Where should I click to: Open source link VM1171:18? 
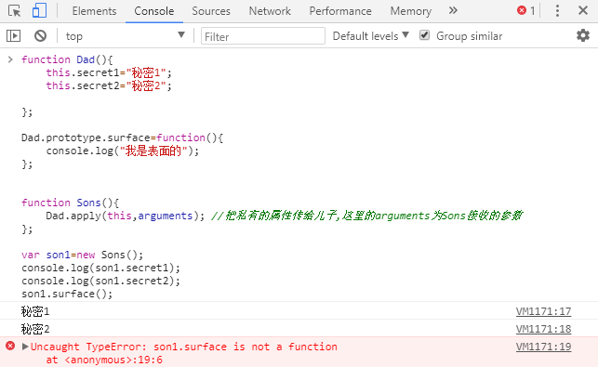click(x=543, y=329)
